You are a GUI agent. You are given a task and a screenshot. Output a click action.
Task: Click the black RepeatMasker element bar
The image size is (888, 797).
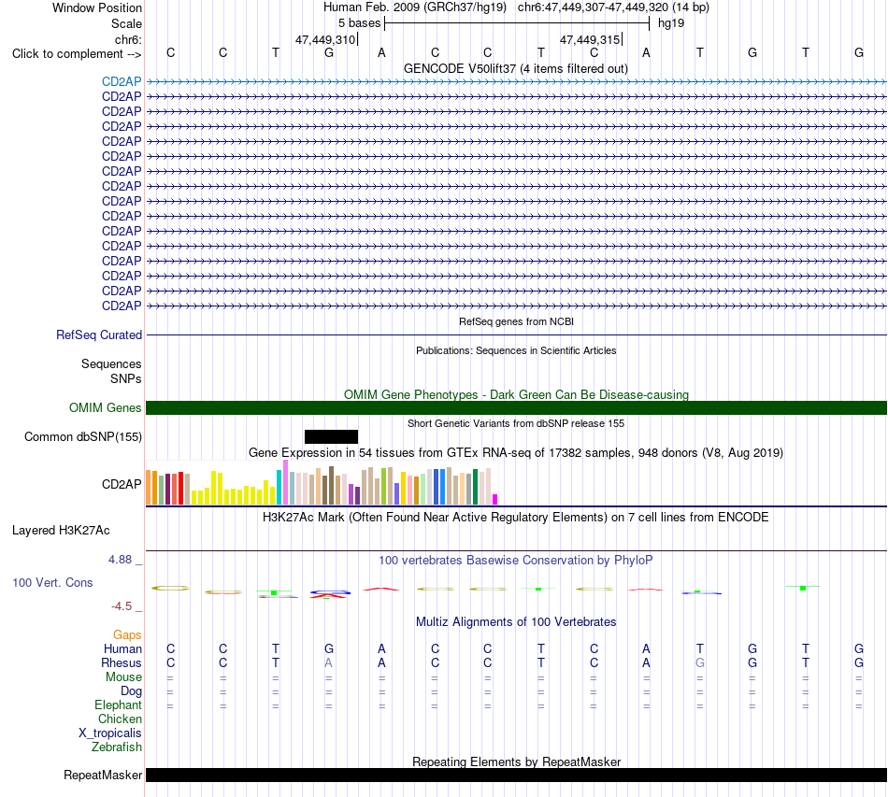tap(516, 776)
